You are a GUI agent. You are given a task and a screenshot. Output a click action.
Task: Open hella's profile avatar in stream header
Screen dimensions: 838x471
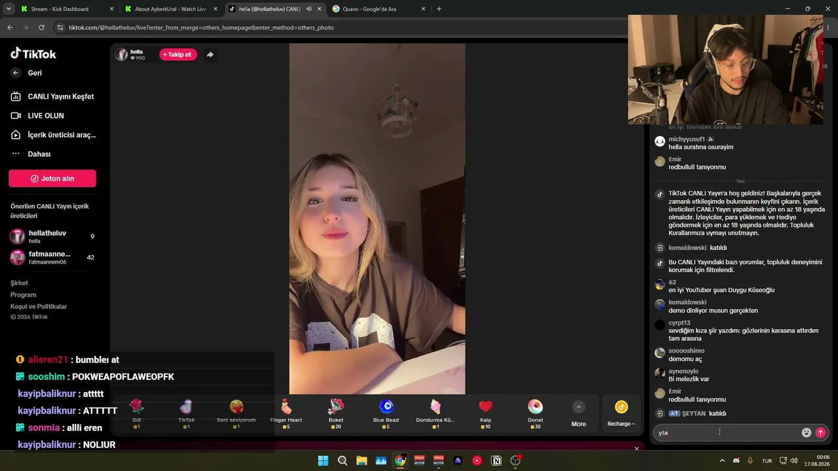click(121, 54)
